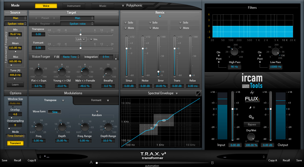Select the lower spectral envelope control point
304x167 pixels.
pos(152,128)
